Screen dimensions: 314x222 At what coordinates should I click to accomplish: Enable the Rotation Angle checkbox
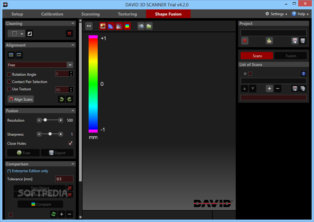point(9,74)
